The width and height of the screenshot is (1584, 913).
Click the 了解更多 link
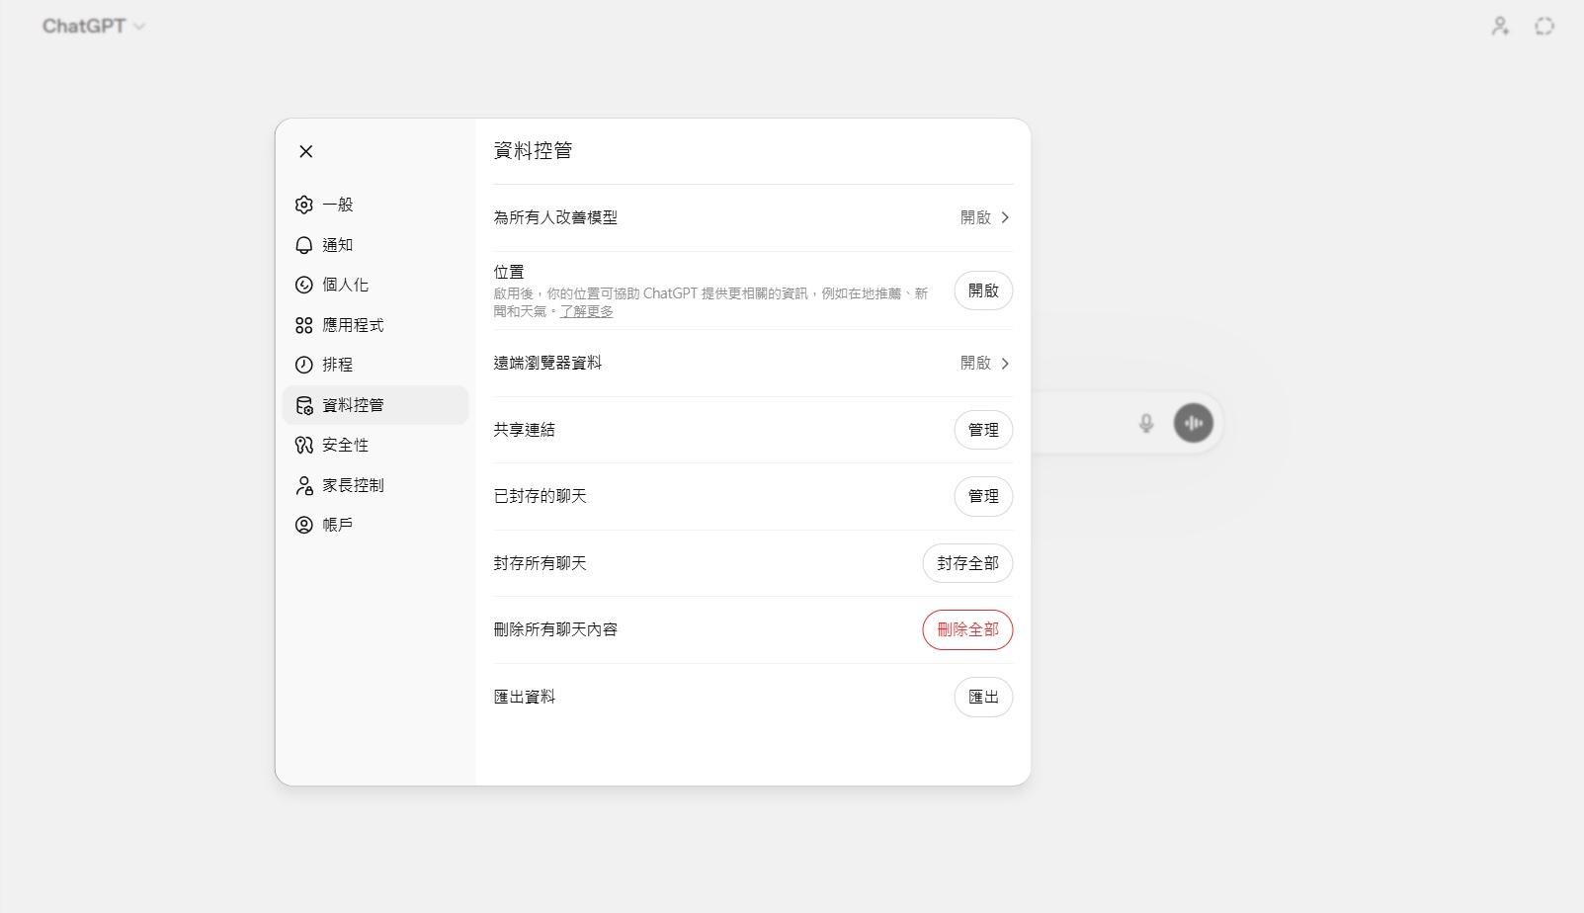click(587, 311)
